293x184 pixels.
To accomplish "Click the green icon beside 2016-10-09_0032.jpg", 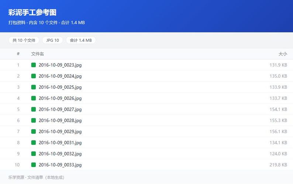I will point(34,154).
